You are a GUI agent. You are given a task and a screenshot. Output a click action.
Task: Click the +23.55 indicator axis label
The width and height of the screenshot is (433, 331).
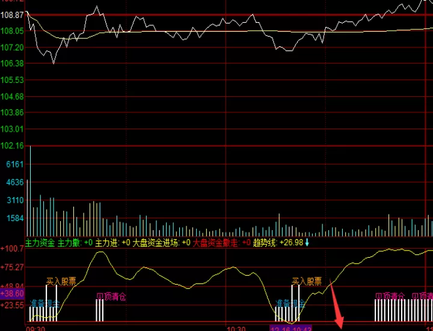12,305
